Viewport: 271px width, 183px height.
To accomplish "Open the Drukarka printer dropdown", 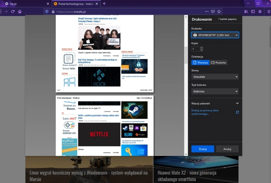I will tap(215, 35).
